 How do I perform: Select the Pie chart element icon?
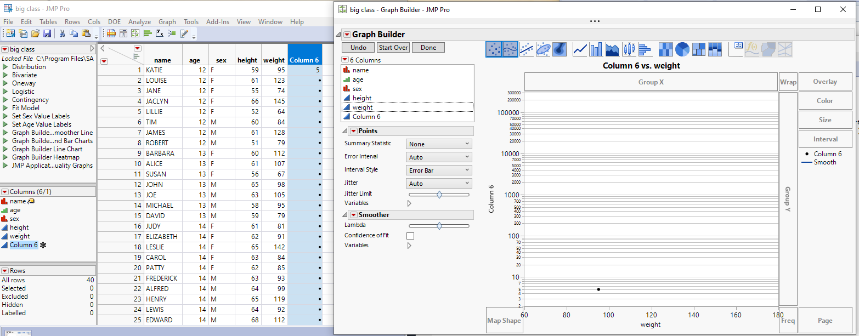click(x=682, y=49)
